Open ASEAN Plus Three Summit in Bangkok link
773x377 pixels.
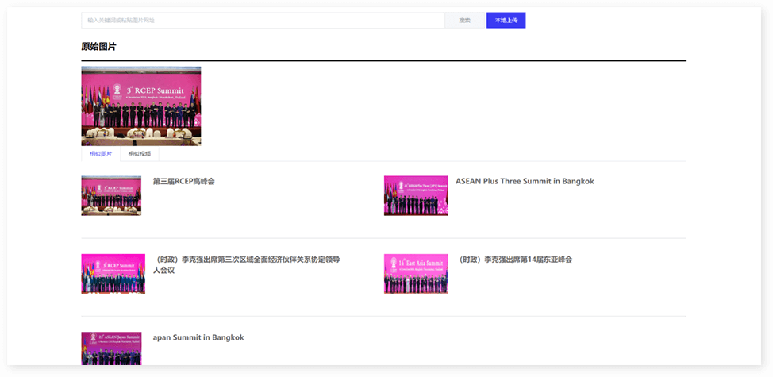(525, 181)
